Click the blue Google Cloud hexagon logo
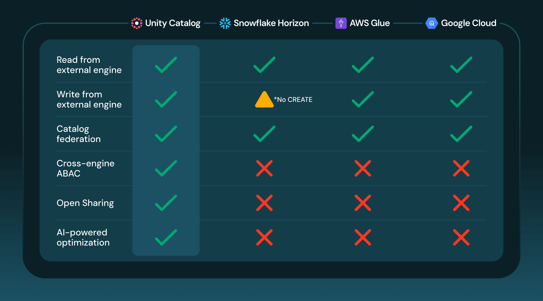The height and width of the screenshot is (301, 543). 432,23
